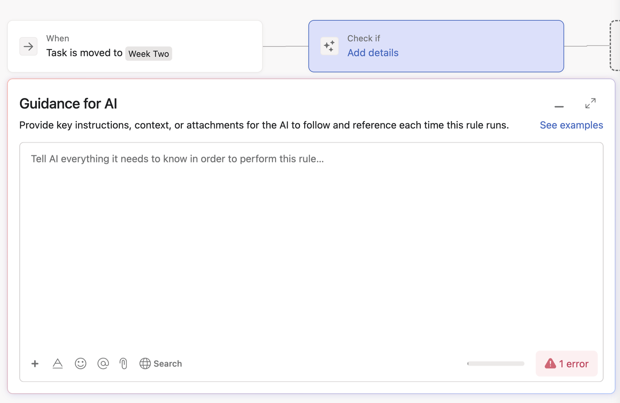Open the See examples link

(571, 125)
